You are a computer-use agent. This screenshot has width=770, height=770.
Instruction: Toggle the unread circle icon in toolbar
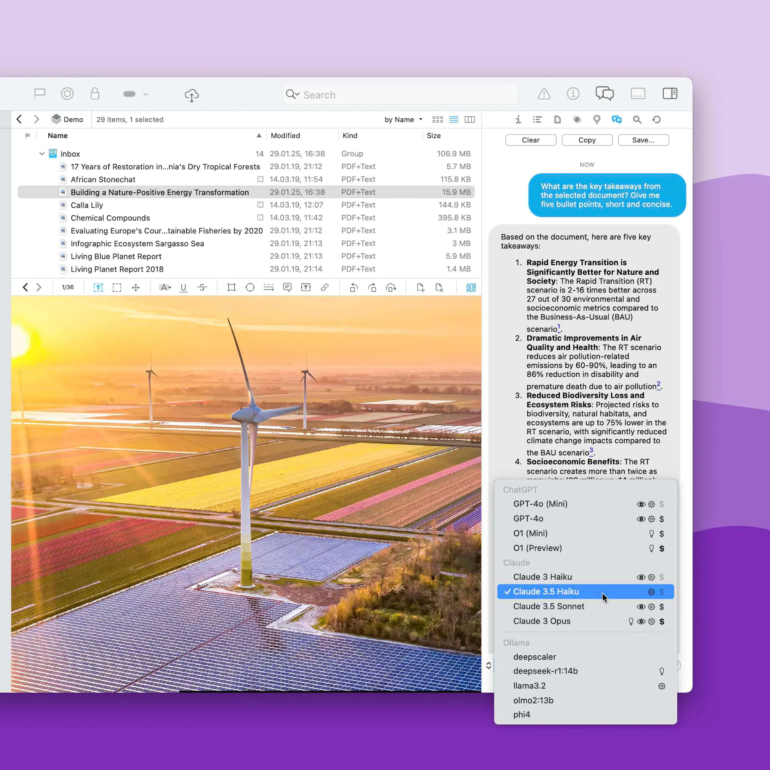(67, 94)
